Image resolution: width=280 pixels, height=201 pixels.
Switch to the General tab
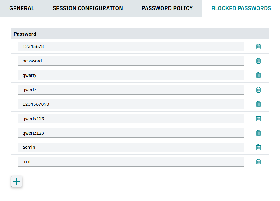[x=22, y=8]
